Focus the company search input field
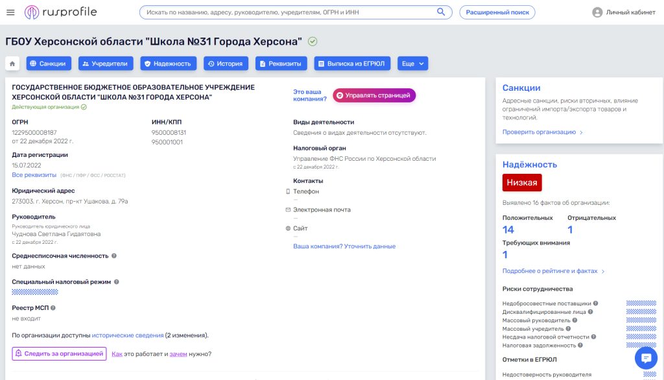Viewport: 664px width, 380px height. click(289, 12)
